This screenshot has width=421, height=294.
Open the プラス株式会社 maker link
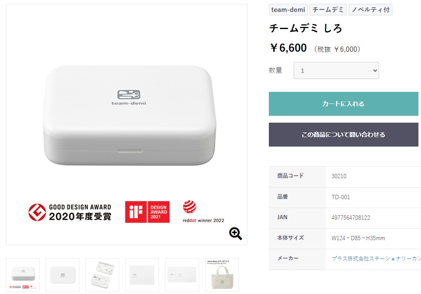pyautogui.click(x=376, y=259)
